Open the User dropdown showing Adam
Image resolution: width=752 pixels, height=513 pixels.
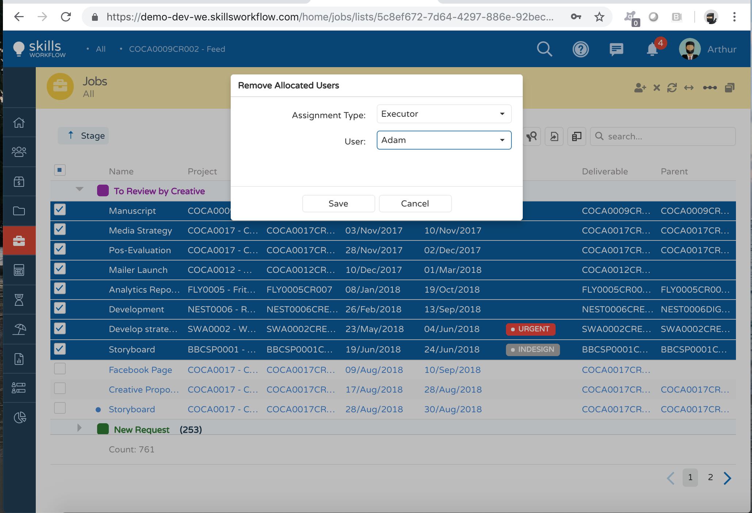[444, 140]
